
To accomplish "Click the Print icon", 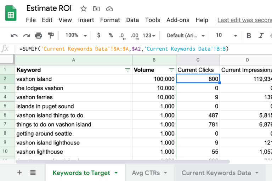I will [38, 35].
